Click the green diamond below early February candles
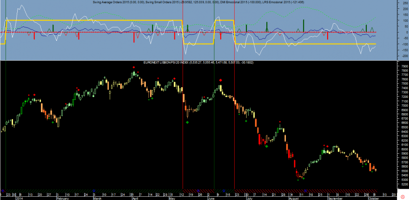Screen dimensions: 409x200 [x=53, y=122]
